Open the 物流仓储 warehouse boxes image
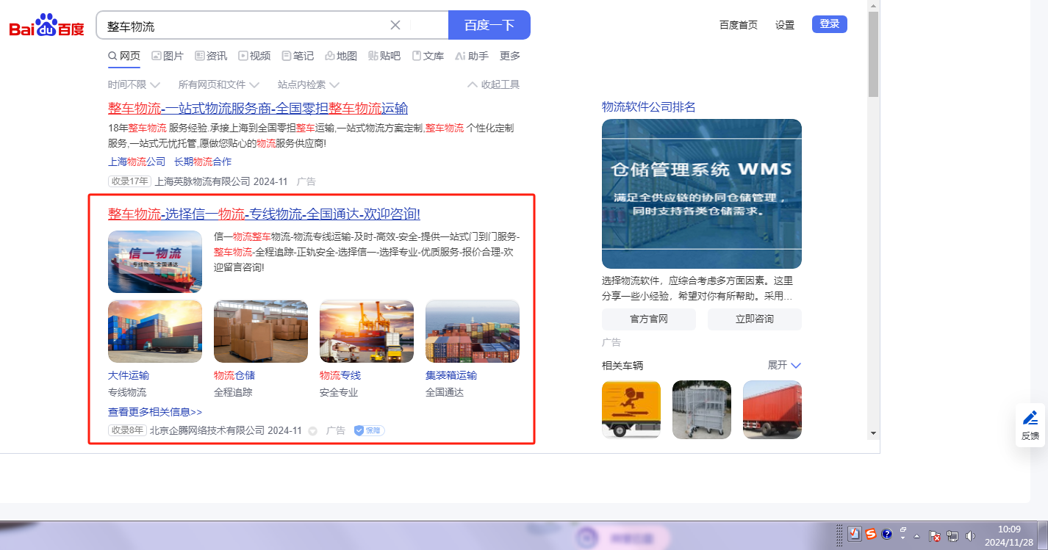 pos(261,331)
